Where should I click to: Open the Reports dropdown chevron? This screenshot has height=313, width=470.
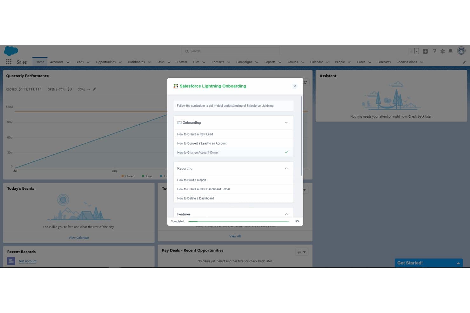point(280,62)
